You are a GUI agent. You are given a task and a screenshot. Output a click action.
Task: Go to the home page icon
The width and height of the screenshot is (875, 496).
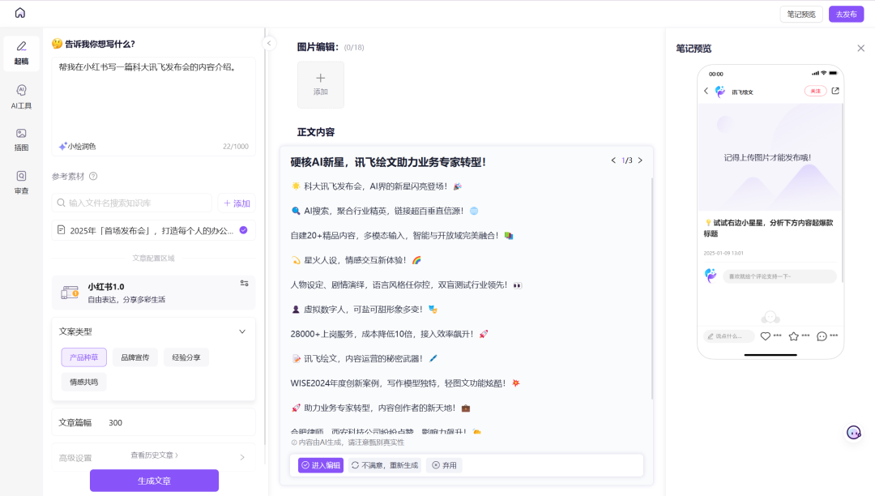coord(20,13)
